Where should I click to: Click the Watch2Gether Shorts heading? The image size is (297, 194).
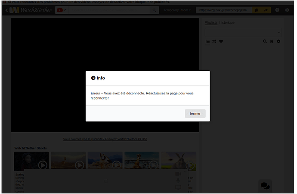point(31,148)
